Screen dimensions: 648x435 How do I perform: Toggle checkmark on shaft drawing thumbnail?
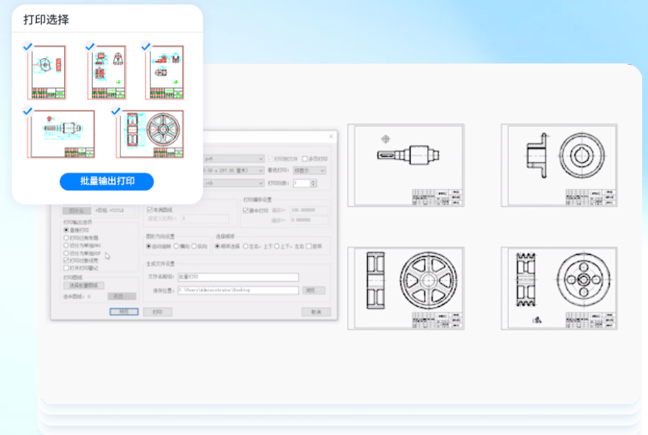pyautogui.click(x=28, y=110)
